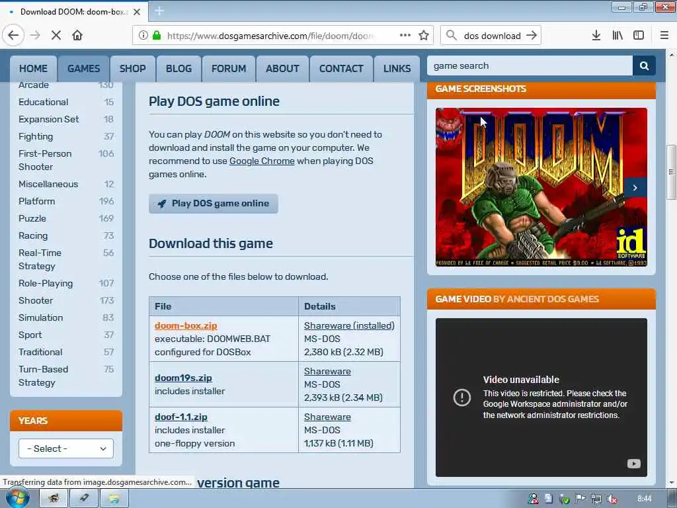
Task: Click the site game search magnifier button
Action: (644, 65)
